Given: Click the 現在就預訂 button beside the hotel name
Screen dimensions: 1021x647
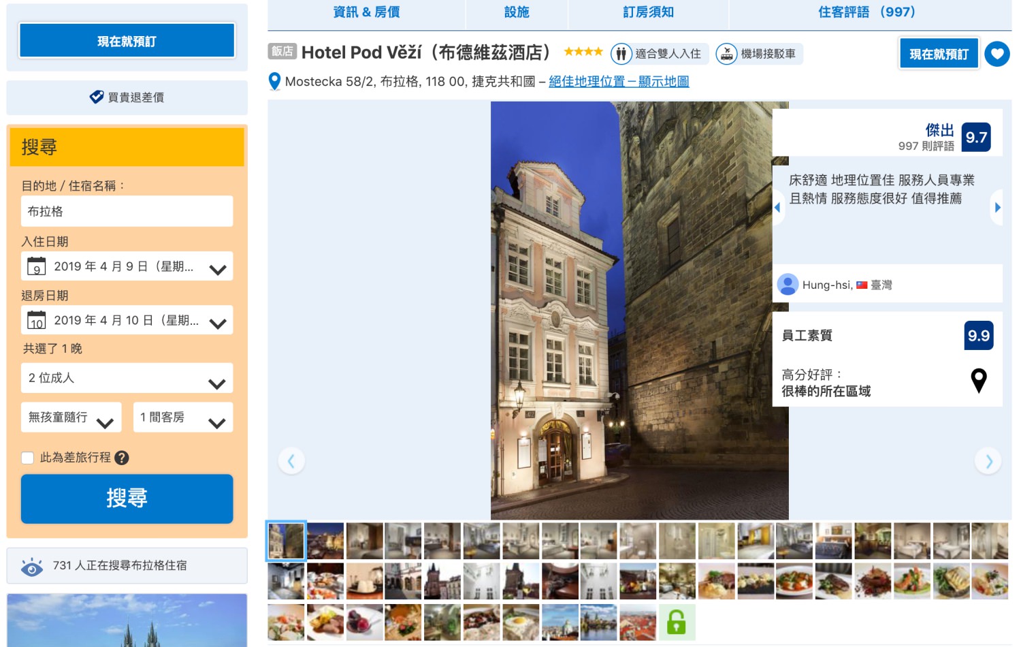Looking at the screenshot, I should pos(939,54).
